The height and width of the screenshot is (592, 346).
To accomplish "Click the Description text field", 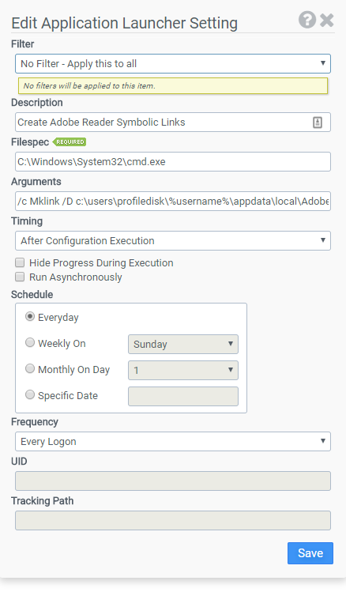I will [173, 122].
